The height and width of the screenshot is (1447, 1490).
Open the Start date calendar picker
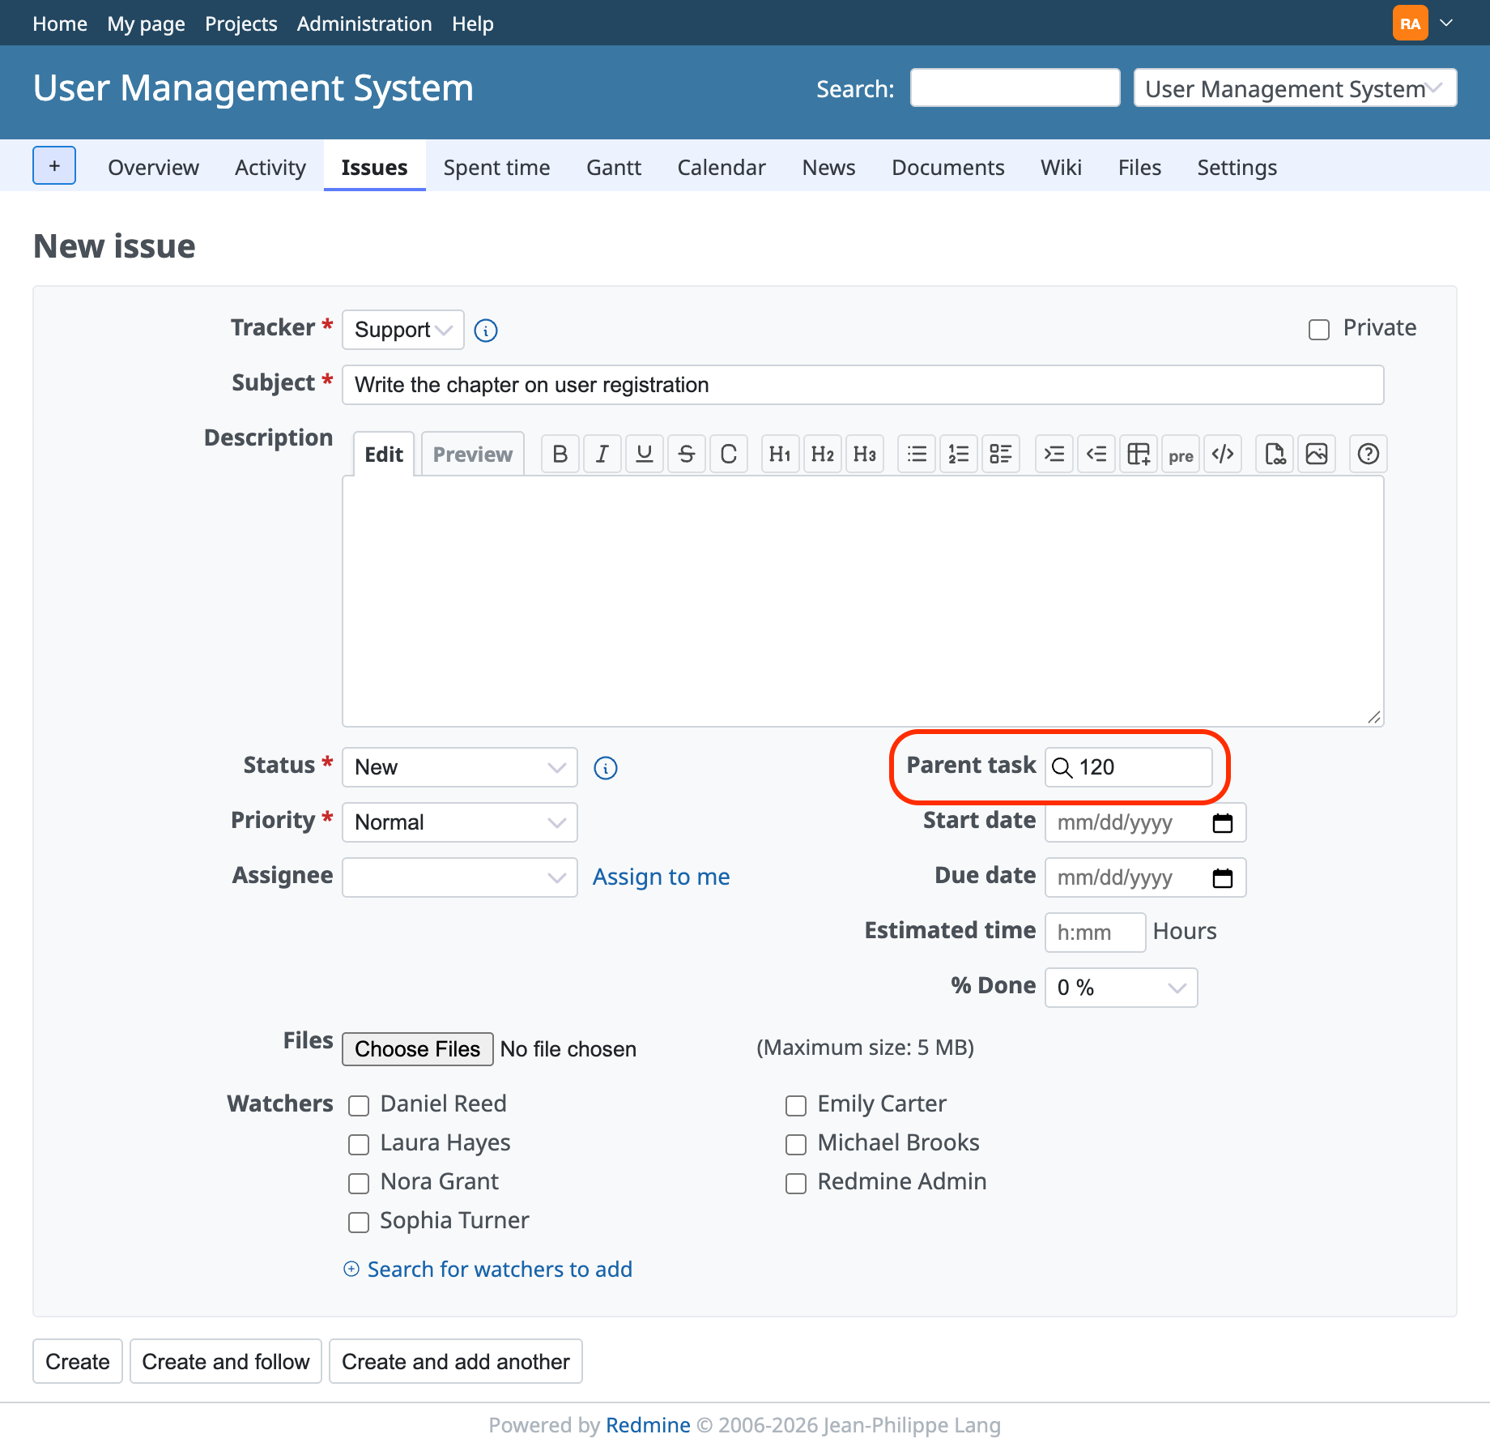click(x=1223, y=822)
